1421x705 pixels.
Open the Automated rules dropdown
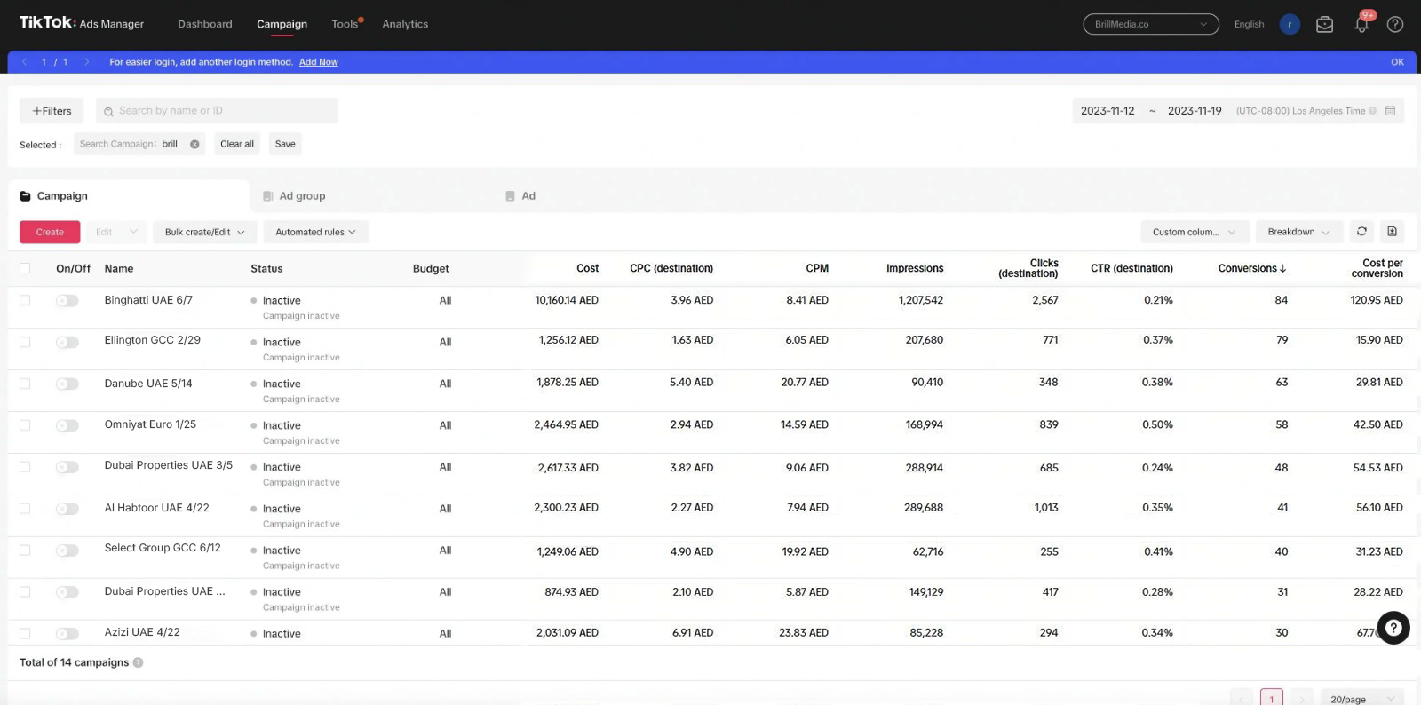point(315,232)
